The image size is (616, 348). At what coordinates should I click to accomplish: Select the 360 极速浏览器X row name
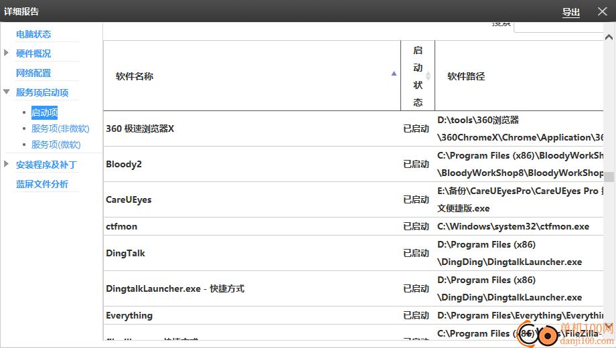point(140,129)
